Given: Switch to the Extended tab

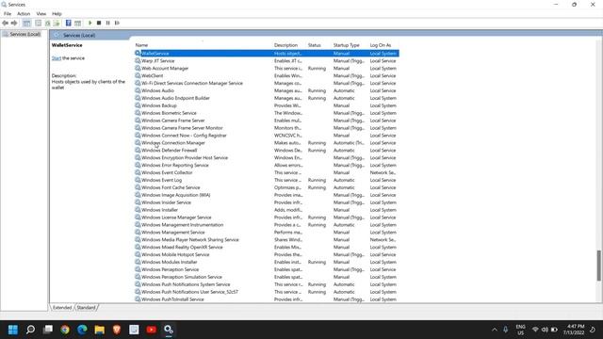Looking at the screenshot, I should [x=62, y=308].
